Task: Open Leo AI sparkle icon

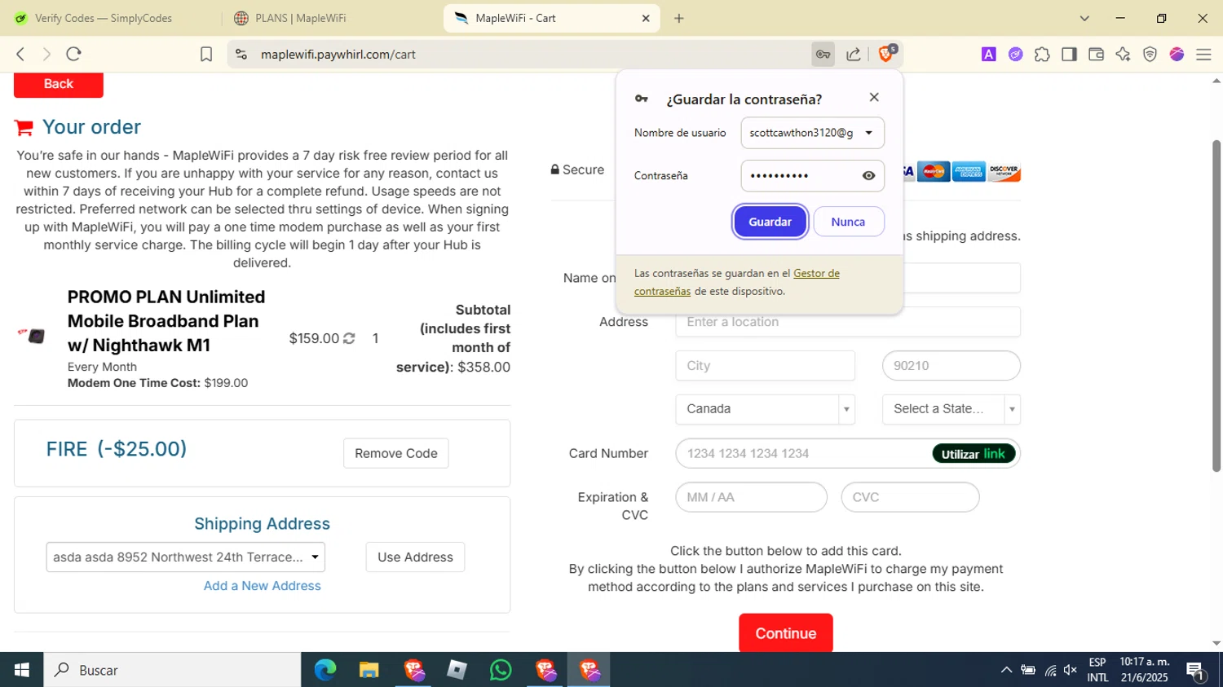Action: (1123, 54)
